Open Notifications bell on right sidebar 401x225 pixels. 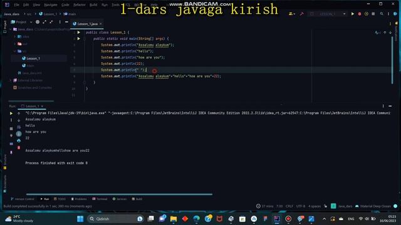coord(397,24)
